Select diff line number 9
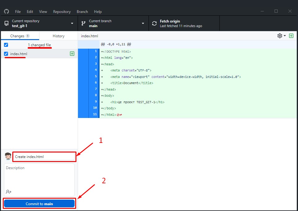The image size is (298, 211). tap(96, 102)
